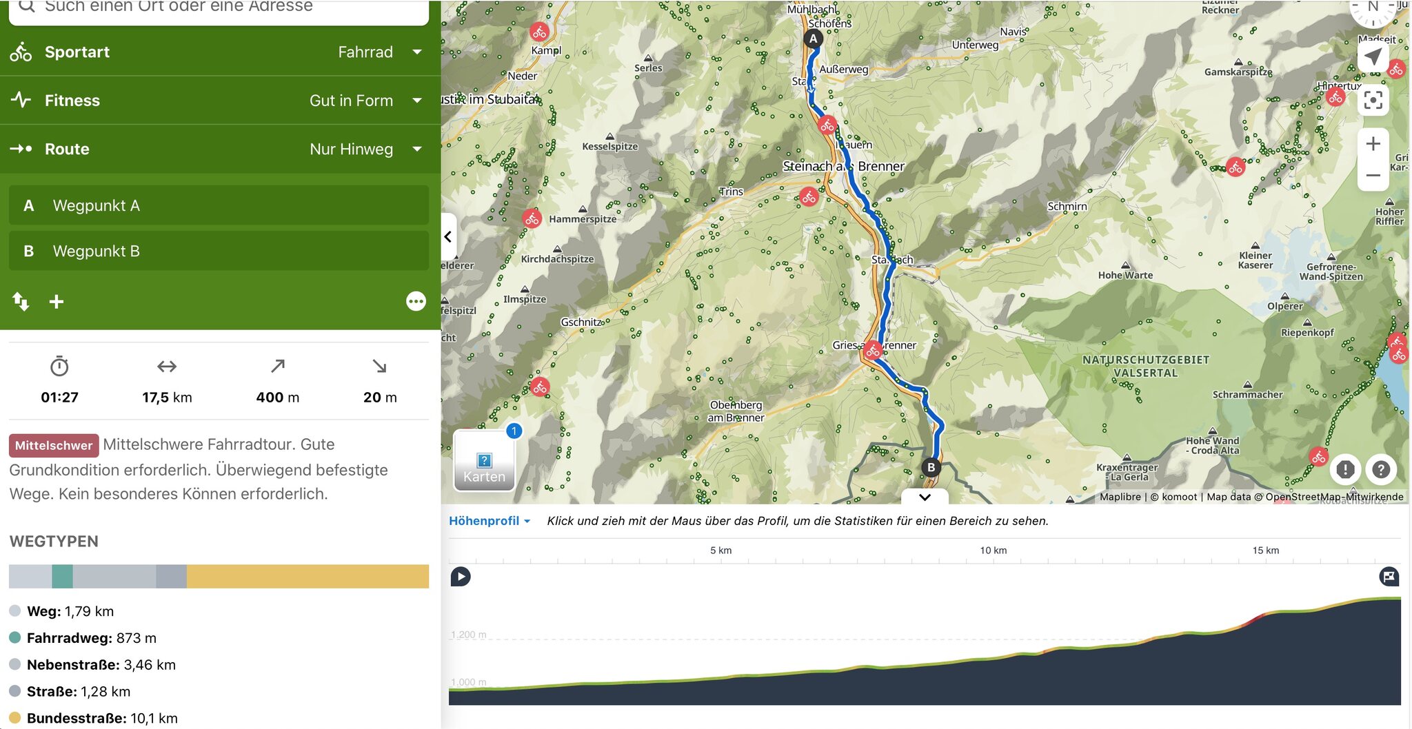Expand the Fitness level dropdown
Image resolution: width=1412 pixels, height=729 pixels.
coord(365,101)
